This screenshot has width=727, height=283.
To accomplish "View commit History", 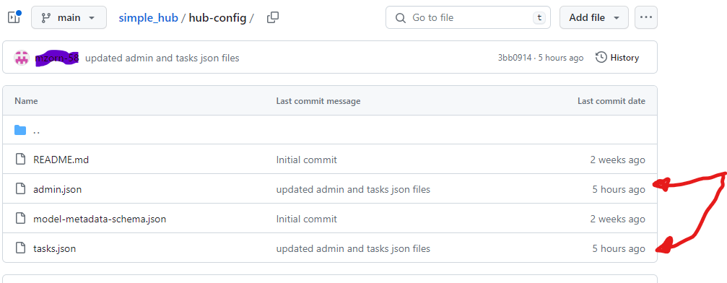I will click(x=617, y=58).
